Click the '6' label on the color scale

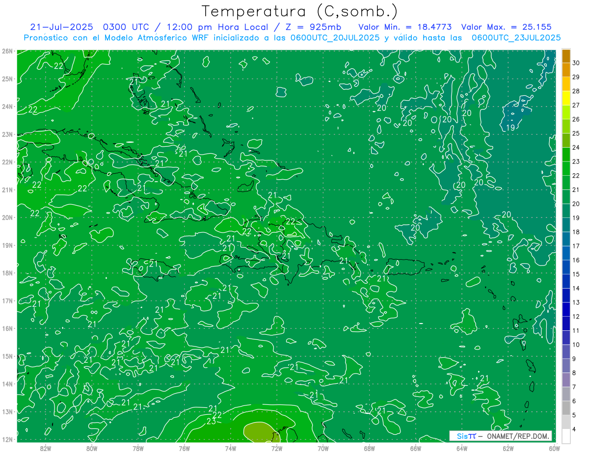coord(574,401)
